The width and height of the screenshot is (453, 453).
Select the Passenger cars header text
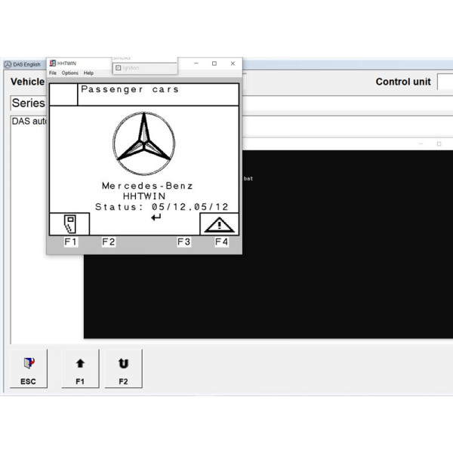point(130,90)
